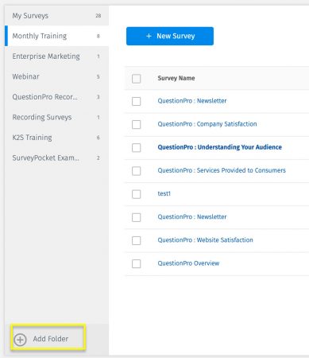Open the QuestionPro Recor... folder
This screenshot has width=309, height=358.
[x=56, y=97]
